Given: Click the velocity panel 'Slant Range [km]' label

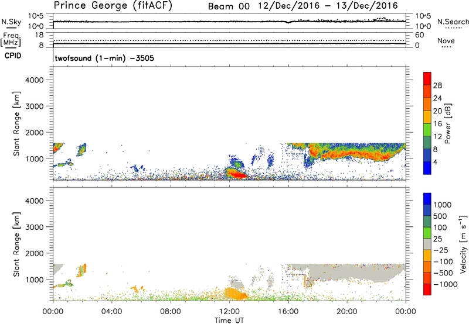Looking at the screenshot, I should 16,244.
